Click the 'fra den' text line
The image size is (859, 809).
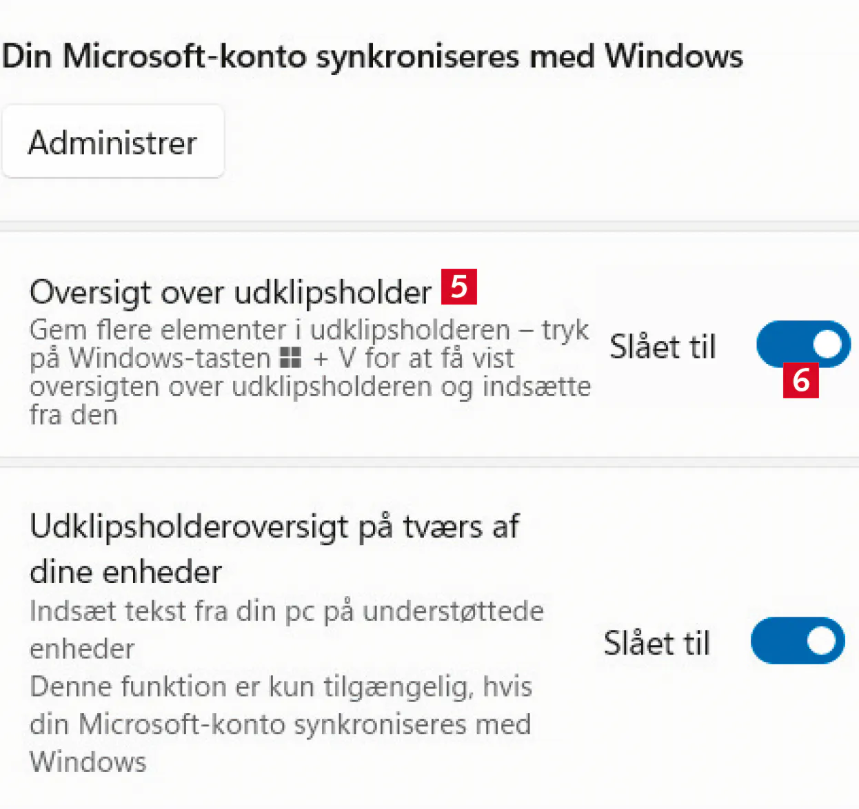74,415
